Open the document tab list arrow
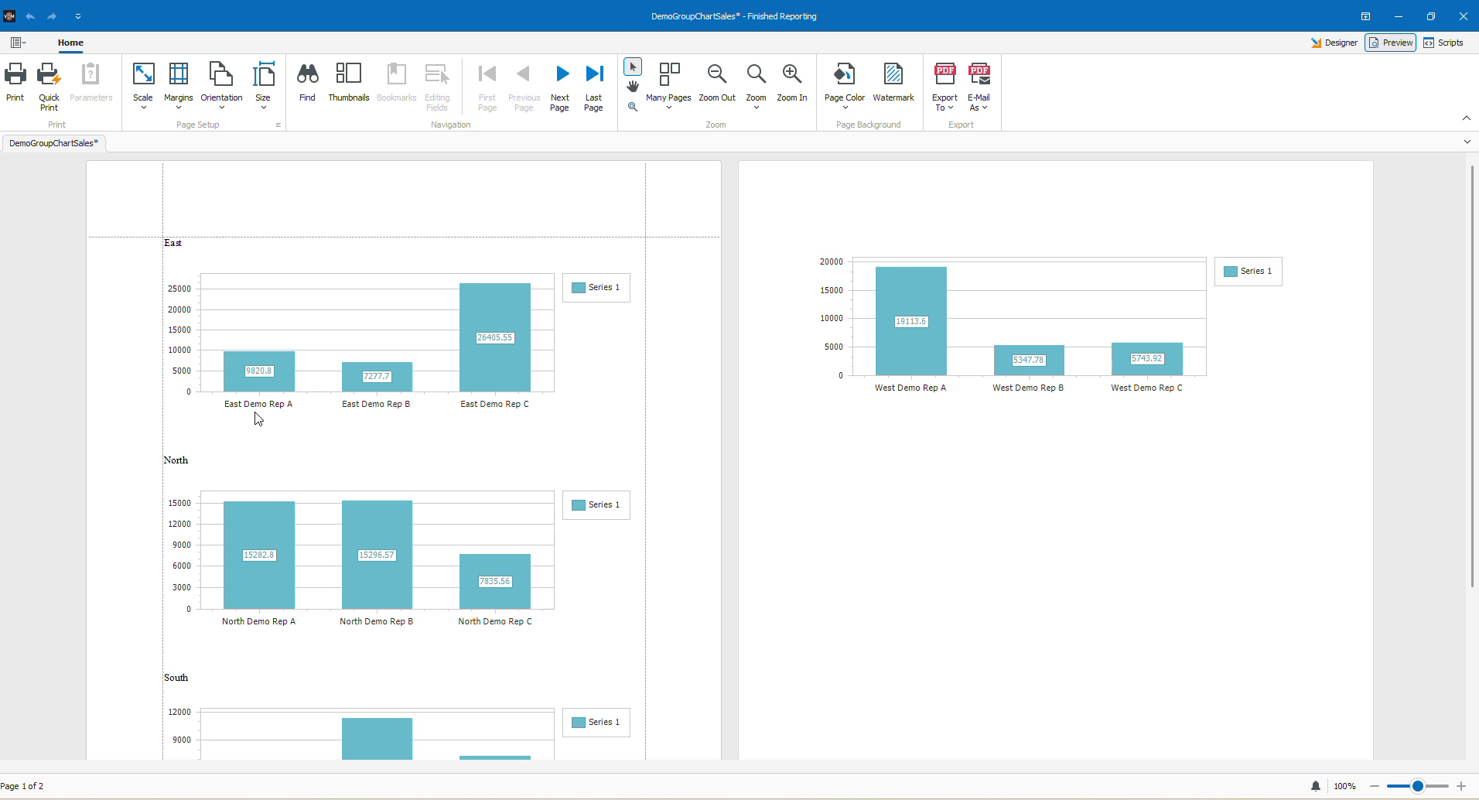Screen dimensions: 1479x800 (x=1467, y=142)
